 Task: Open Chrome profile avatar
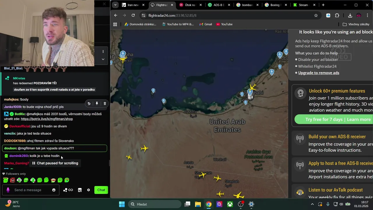coord(359,15)
